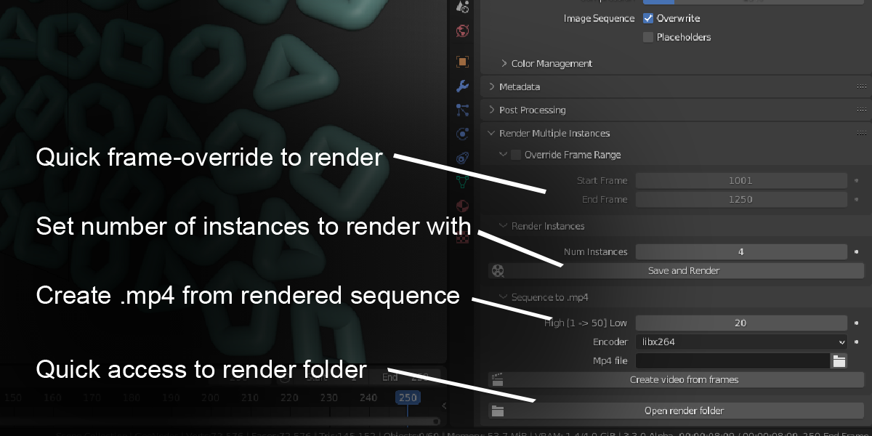This screenshot has height=436, width=872.
Task: Open the Object properties tab
Action: tap(462, 62)
